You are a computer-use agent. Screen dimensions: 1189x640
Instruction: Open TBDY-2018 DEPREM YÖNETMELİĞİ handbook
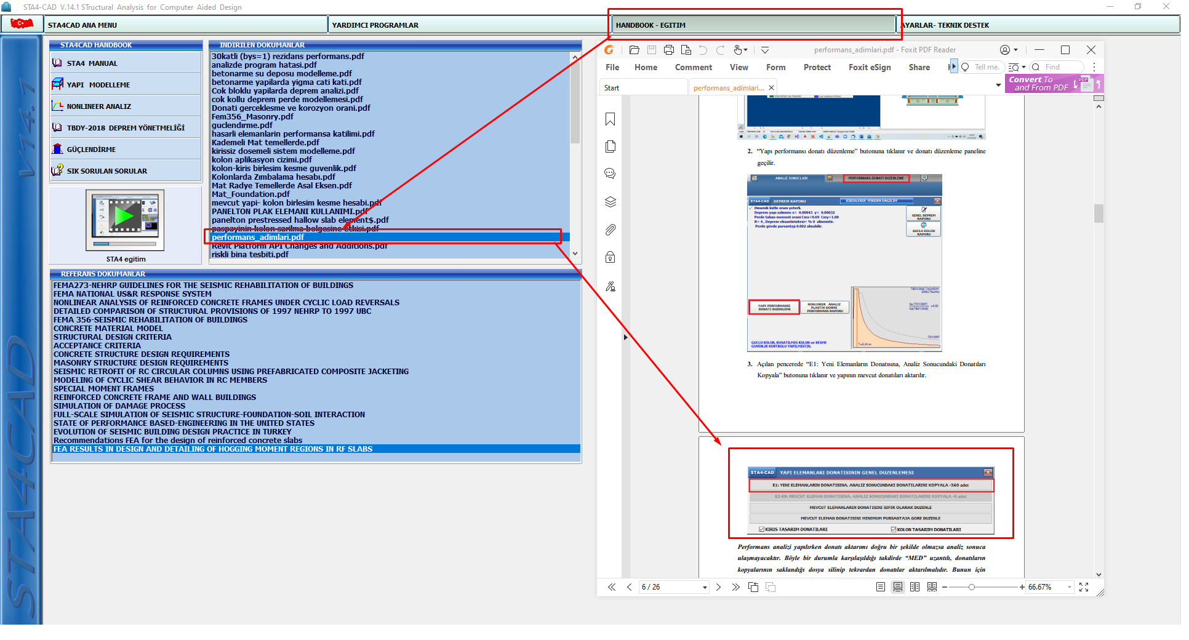(126, 128)
